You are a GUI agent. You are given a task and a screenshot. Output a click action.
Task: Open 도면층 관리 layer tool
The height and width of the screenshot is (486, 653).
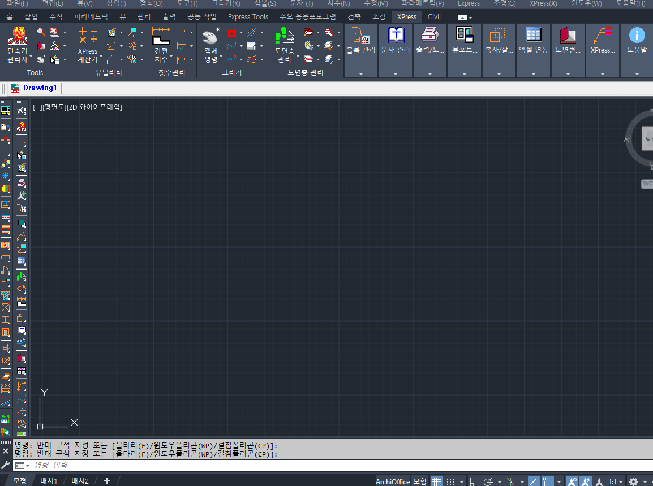click(284, 44)
